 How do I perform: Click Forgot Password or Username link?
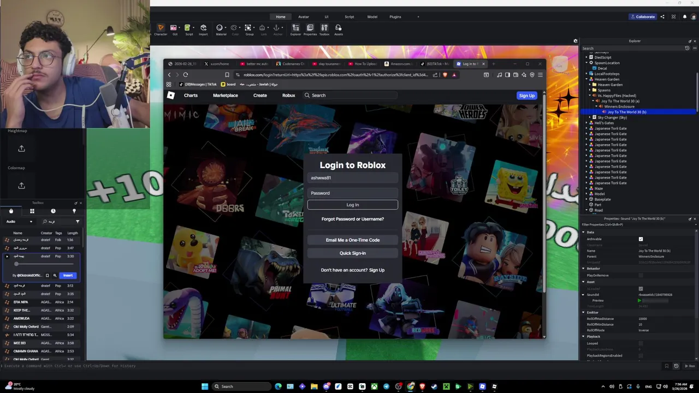point(353,219)
